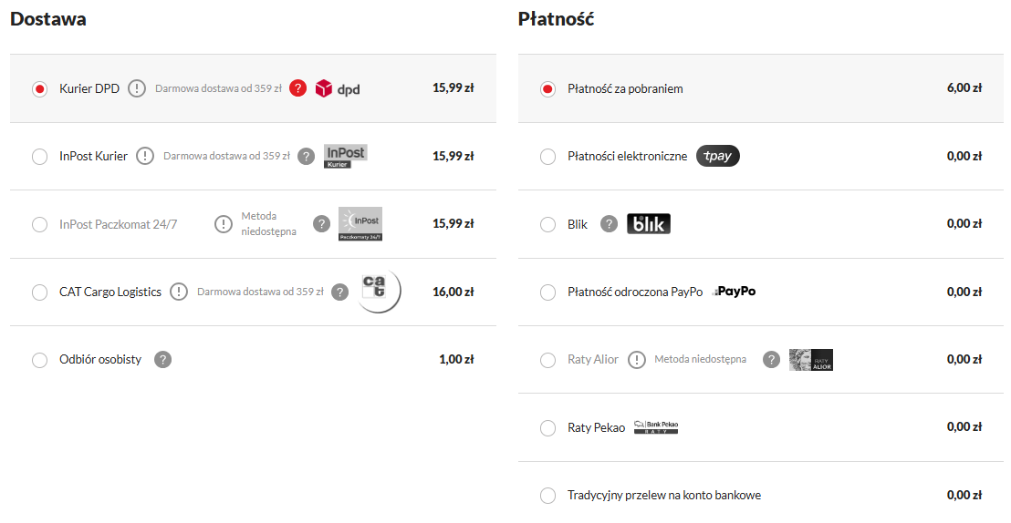Click the PayPo logo
The width and height of the screenshot is (1011, 523).
coord(735,292)
